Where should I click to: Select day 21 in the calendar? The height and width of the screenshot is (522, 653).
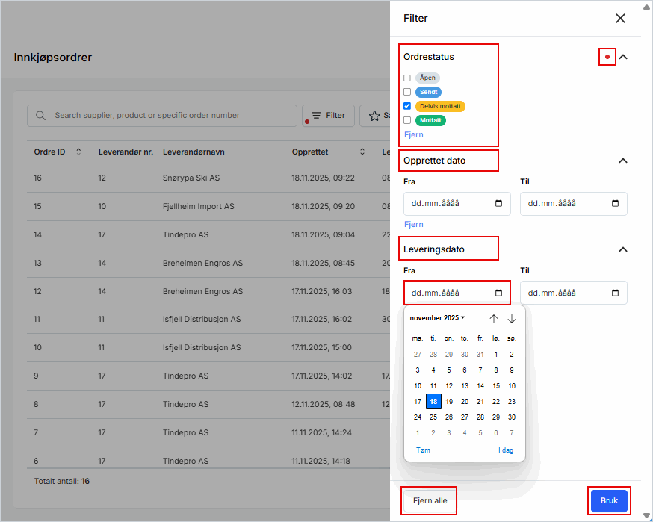pyautogui.click(x=480, y=402)
